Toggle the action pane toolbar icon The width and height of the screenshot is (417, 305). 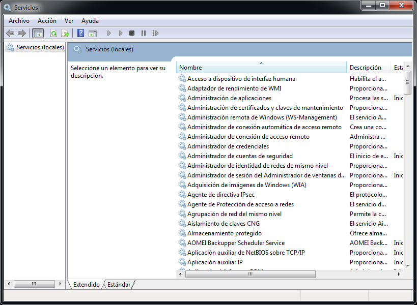point(93,33)
